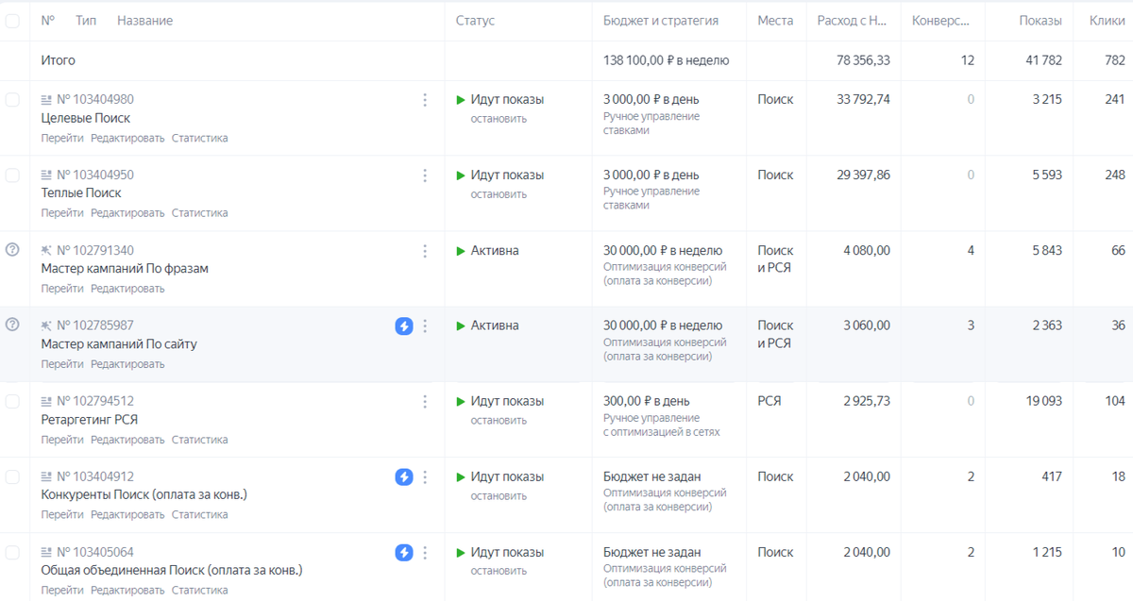Open three-dot menu for Целевые Поиск campaign
Screen dimensions: 1133x601
click(x=425, y=99)
